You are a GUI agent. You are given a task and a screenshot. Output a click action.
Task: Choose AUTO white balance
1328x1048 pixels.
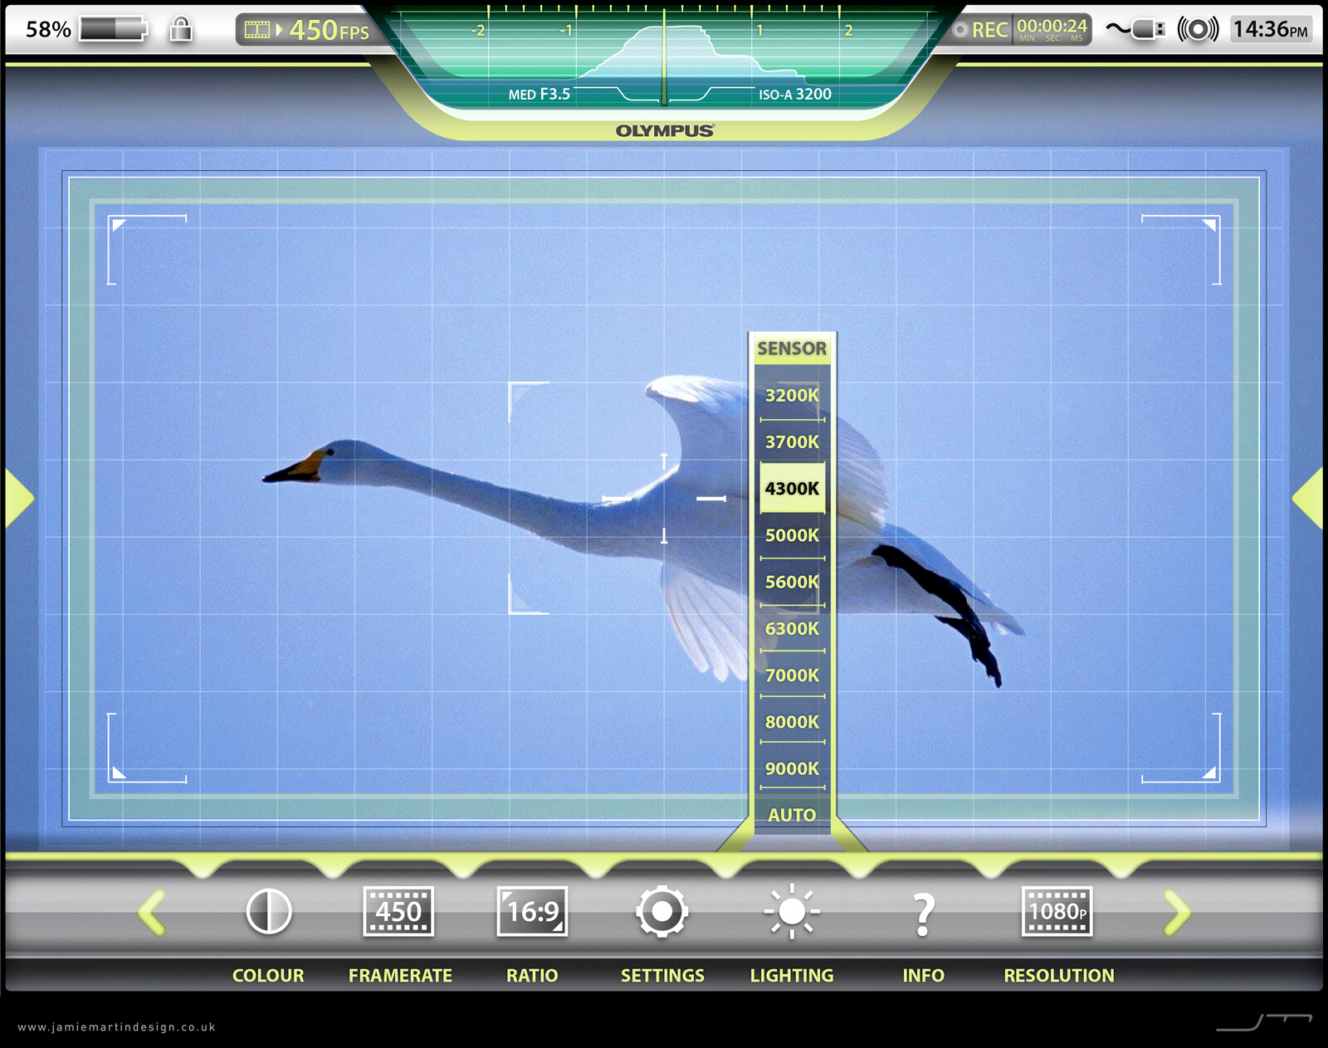click(x=792, y=815)
